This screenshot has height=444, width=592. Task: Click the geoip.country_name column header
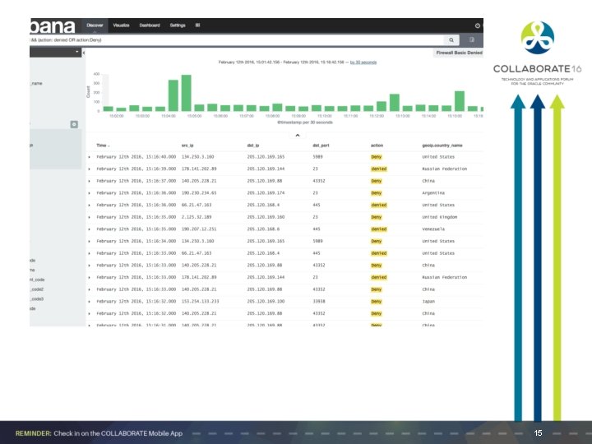pyautogui.click(x=442, y=146)
